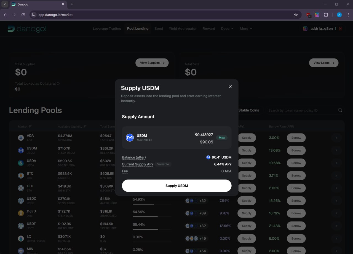Viewport: 353px width, 254px height.
Task: Click the USDC token icon
Action: [21, 201]
